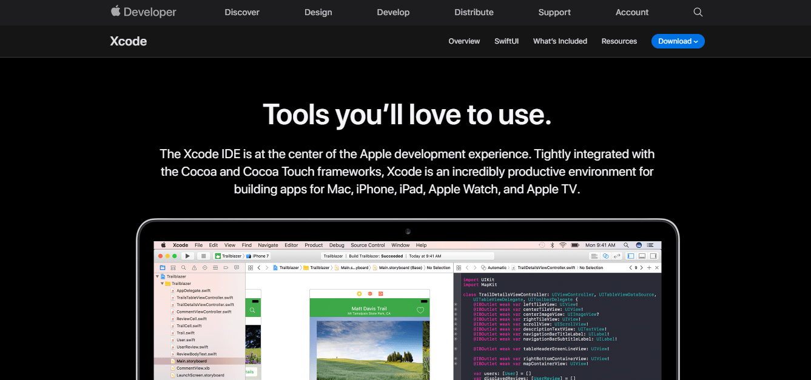Open the Apple Developer search magnifier
The height and width of the screenshot is (380, 811).
pyautogui.click(x=698, y=12)
